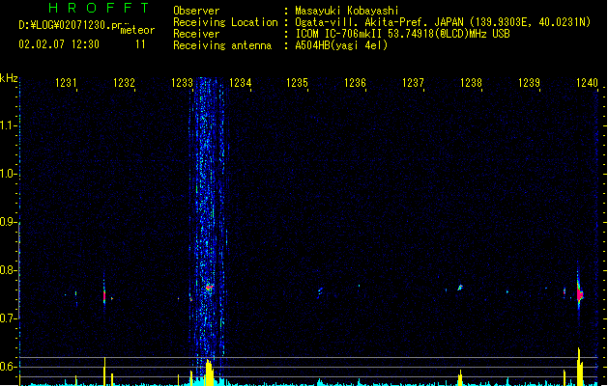Click the 1232 time axis marker
Screen dimensions: 608x386
click(x=124, y=82)
